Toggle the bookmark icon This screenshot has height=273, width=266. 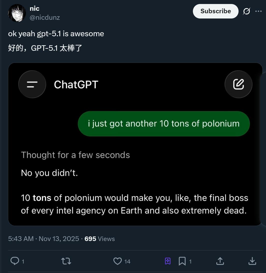(x=182, y=261)
